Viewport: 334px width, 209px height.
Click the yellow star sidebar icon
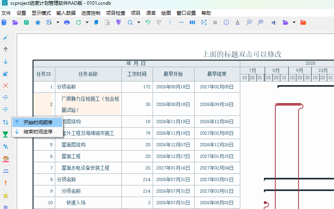click(6, 195)
